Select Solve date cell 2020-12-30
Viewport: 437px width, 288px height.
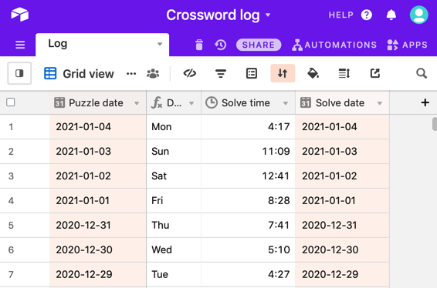coord(342,249)
